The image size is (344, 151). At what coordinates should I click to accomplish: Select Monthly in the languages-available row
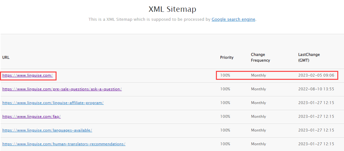pyautogui.click(x=258, y=130)
